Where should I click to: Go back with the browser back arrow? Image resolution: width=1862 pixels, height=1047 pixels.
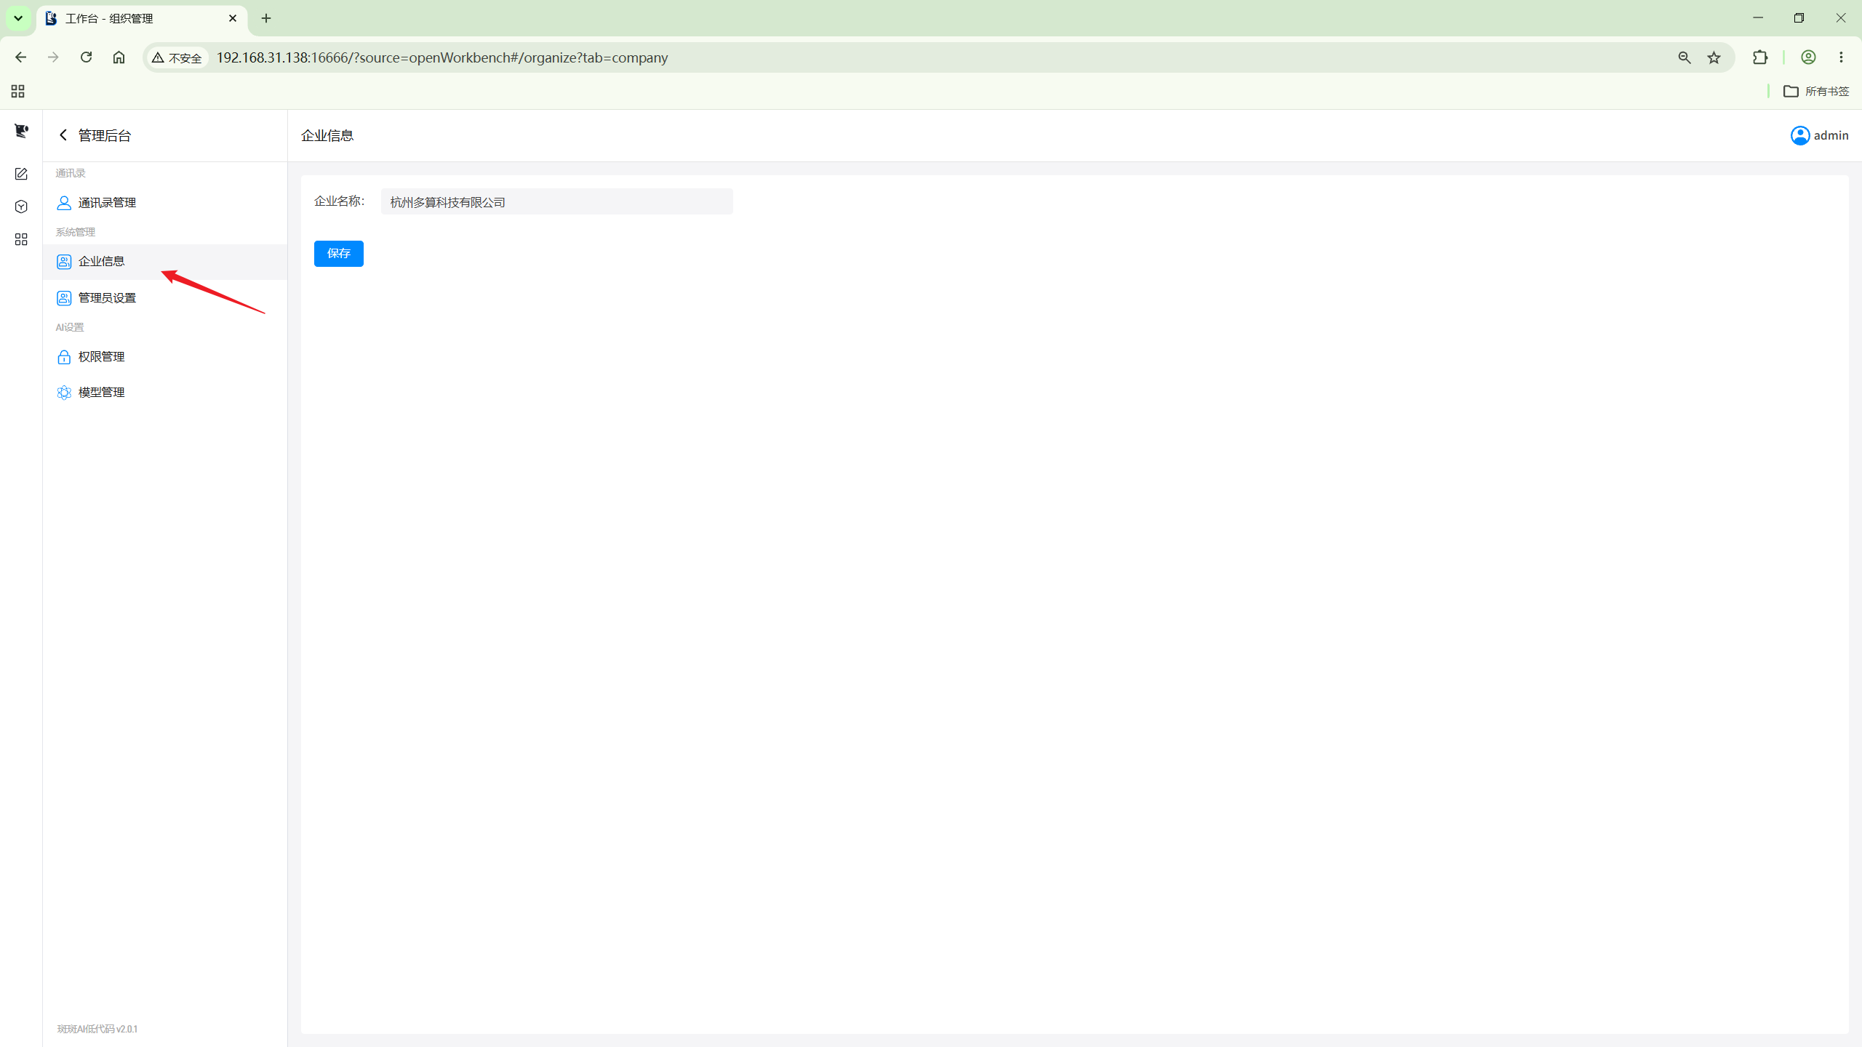(21, 57)
